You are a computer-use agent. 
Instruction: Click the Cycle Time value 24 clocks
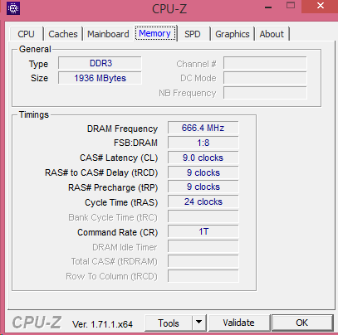point(203,202)
